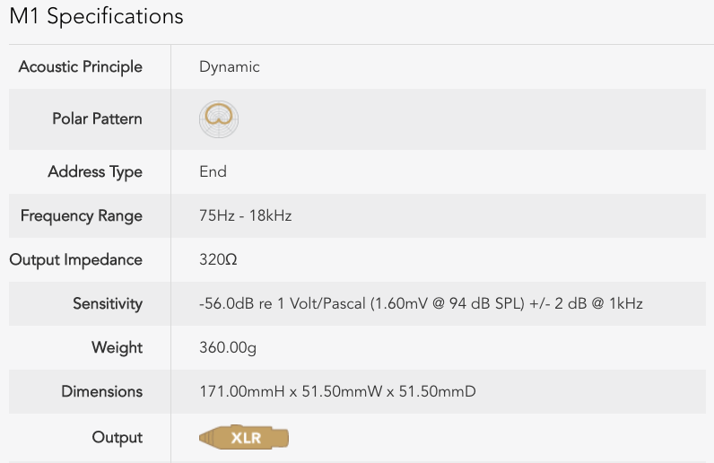Select the Weight row label
This screenshot has width=714, height=463.
(x=117, y=348)
